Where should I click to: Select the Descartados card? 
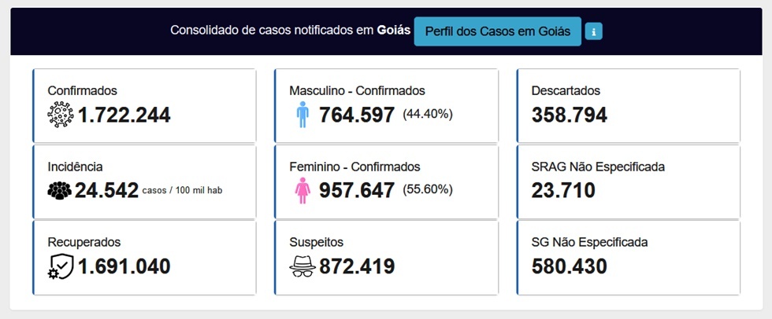tap(629, 105)
